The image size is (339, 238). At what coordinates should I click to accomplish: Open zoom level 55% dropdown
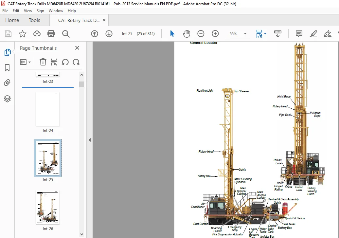(x=245, y=34)
